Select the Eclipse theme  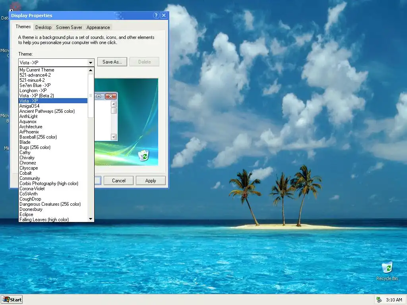pyautogui.click(x=53, y=214)
